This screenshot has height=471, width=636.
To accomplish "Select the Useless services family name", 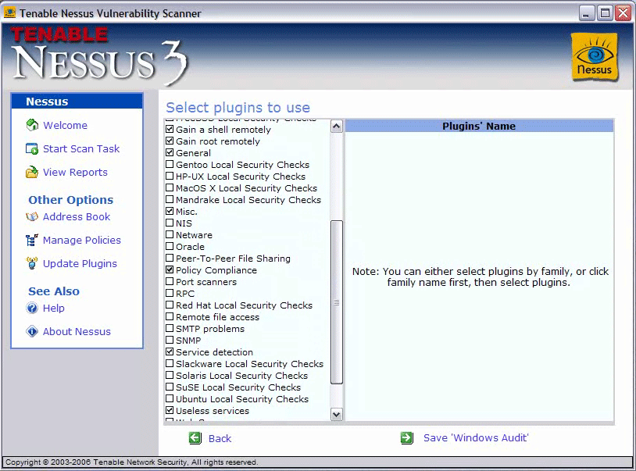I will coord(213,411).
